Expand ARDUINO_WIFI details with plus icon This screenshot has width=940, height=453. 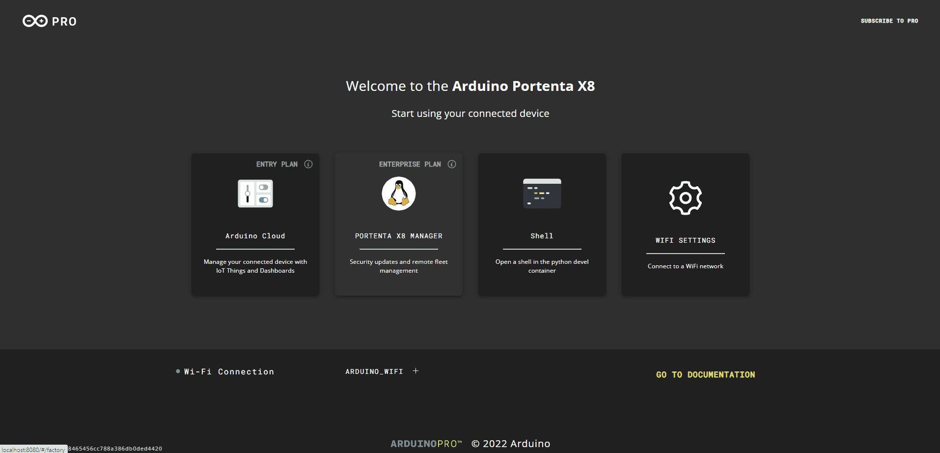(415, 371)
